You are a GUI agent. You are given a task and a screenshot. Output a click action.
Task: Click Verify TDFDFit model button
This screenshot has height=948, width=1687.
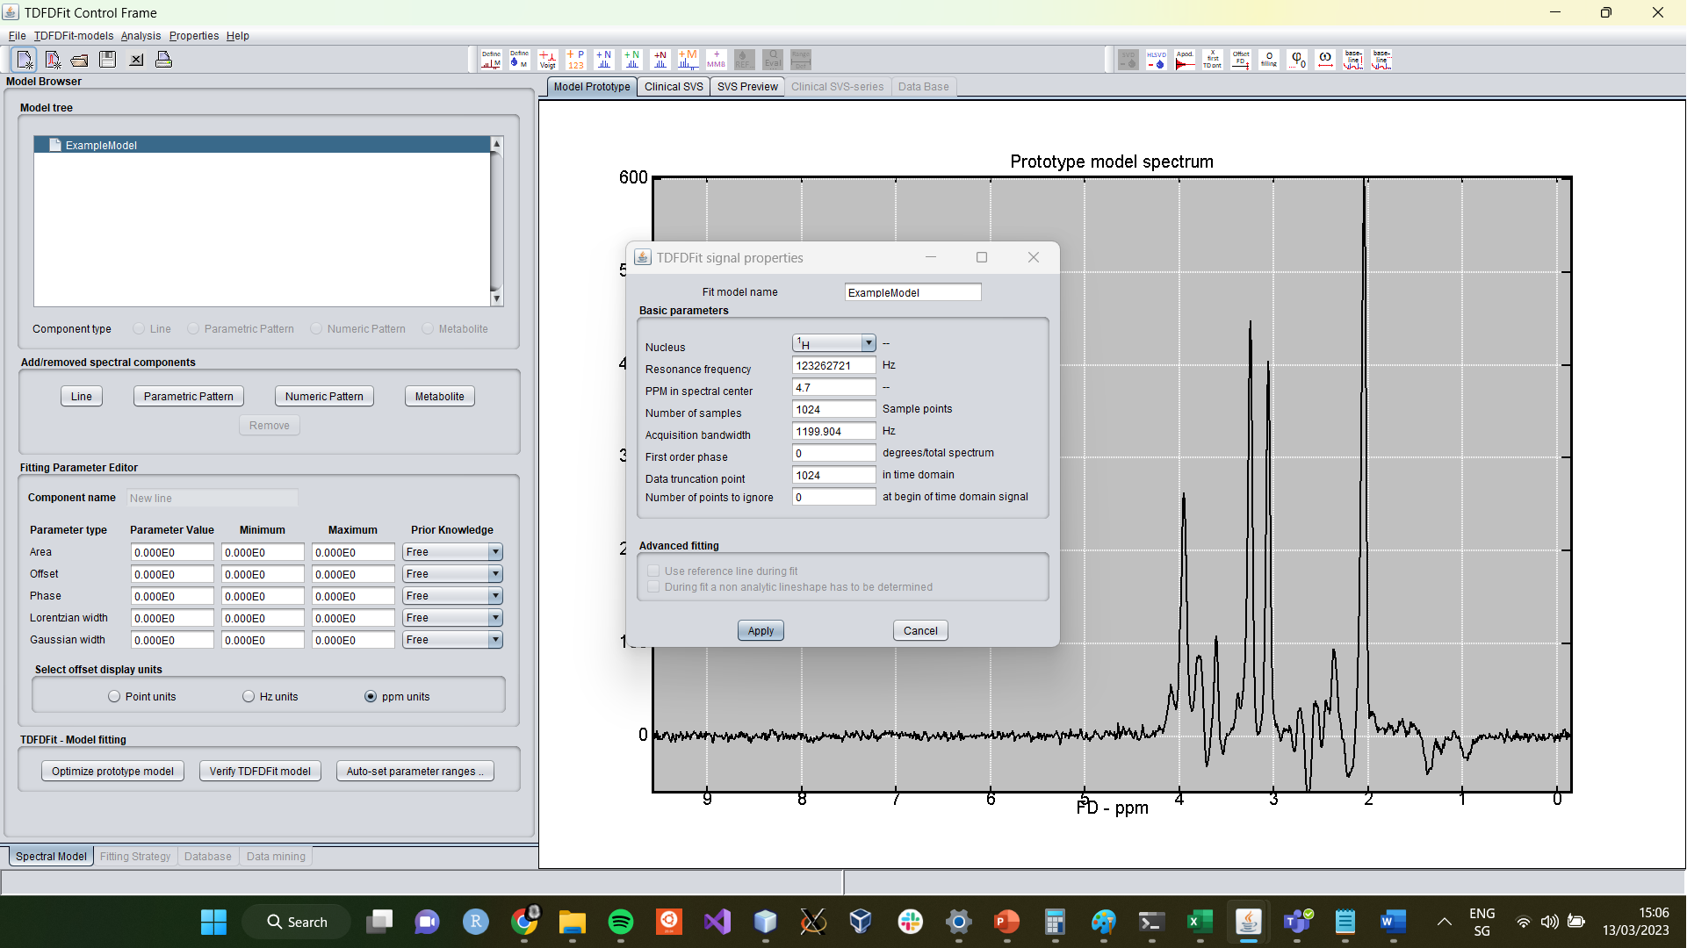pyautogui.click(x=260, y=772)
